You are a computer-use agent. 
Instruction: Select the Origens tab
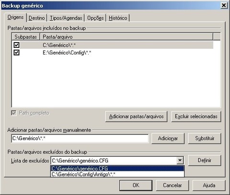click(15, 17)
